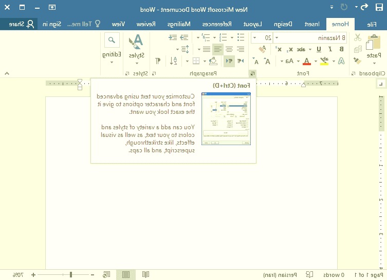Switch to the References tab

[x=217, y=24]
